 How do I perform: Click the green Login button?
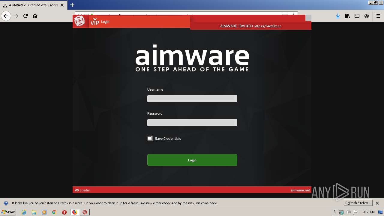coord(192,160)
